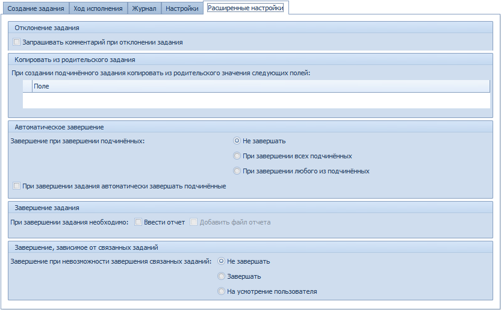Click the Завершение задания group header

pyautogui.click(x=47, y=208)
